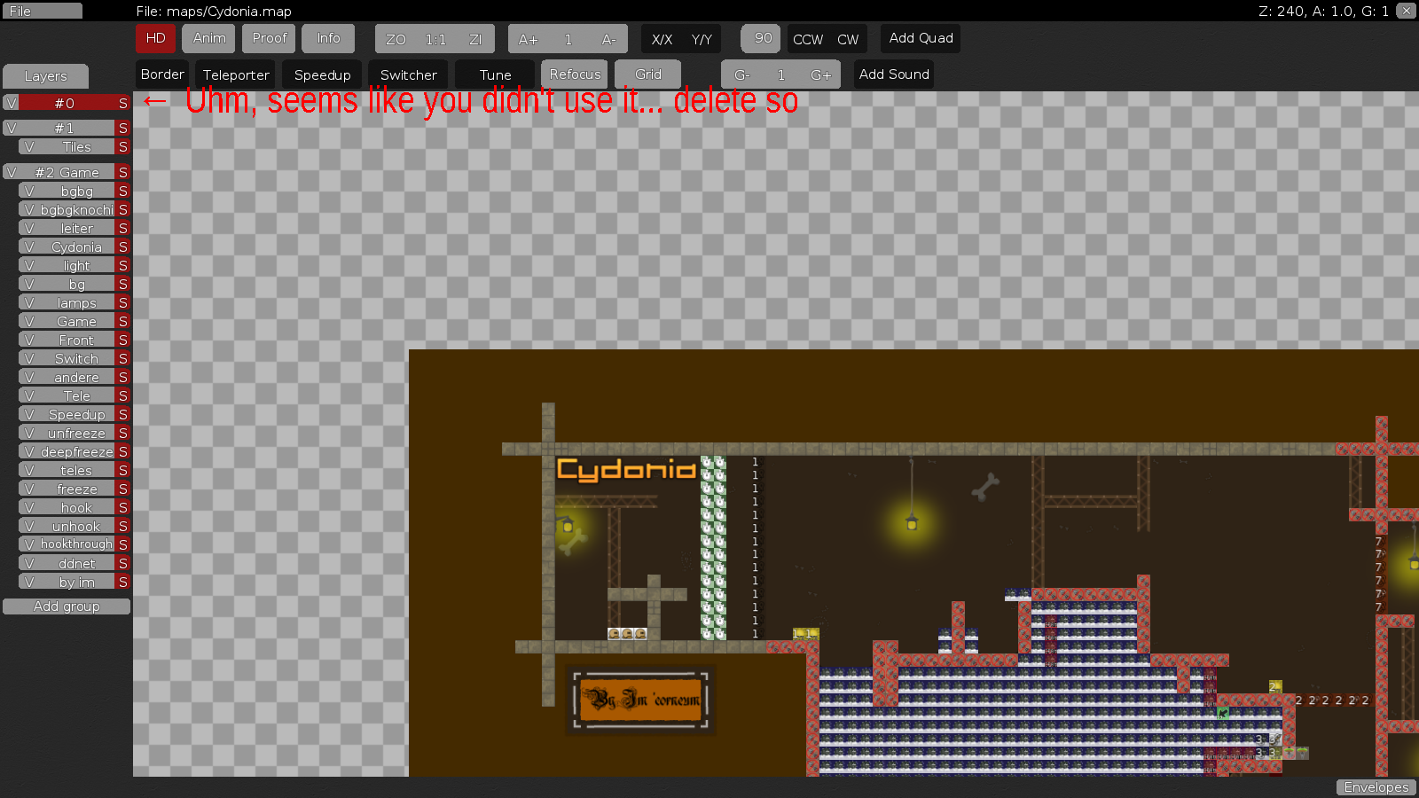Open the map Info display
The height and width of the screenshot is (798, 1419).
pyautogui.click(x=328, y=38)
